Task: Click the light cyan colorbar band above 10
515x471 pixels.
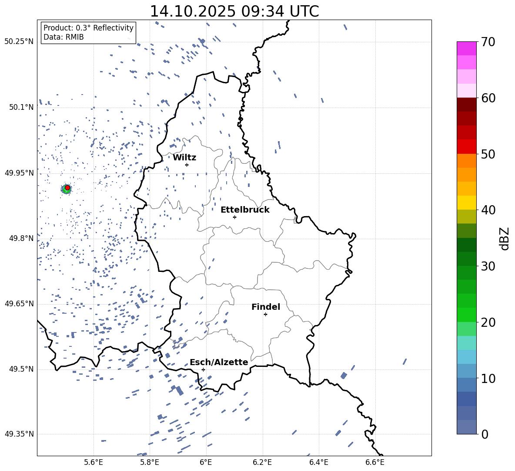Action: (x=466, y=357)
